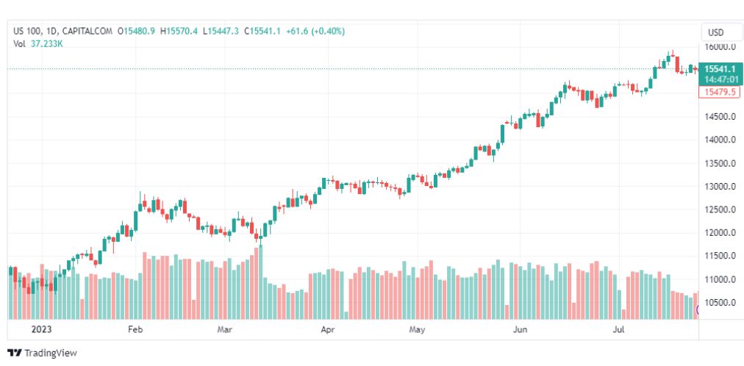The width and height of the screenshot is (744, 366).
Task: Click the Mar label on time axis
Action: (225, 330)
